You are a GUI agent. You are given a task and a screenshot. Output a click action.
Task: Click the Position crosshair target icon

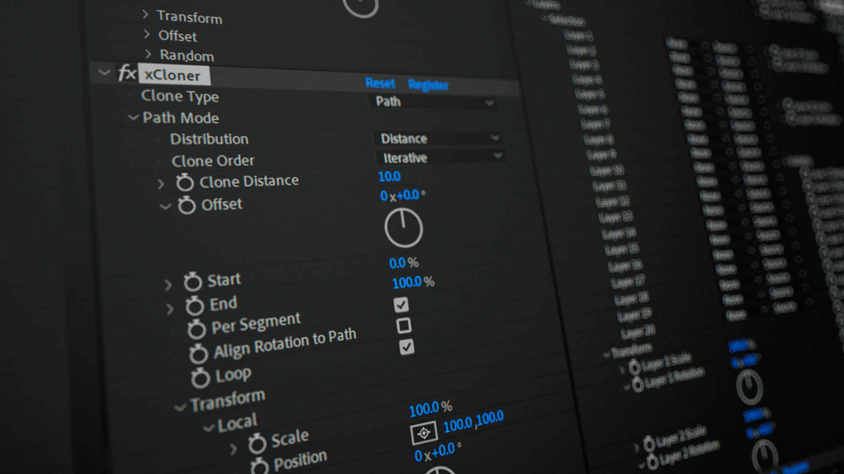423,433
